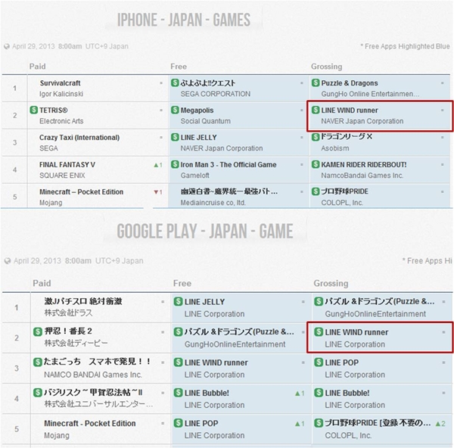Click the S icon by プロ野球PRIDE [登録不要の… in Google Play
The height and width of the screenshot is (448, 454).
point(319,423)
